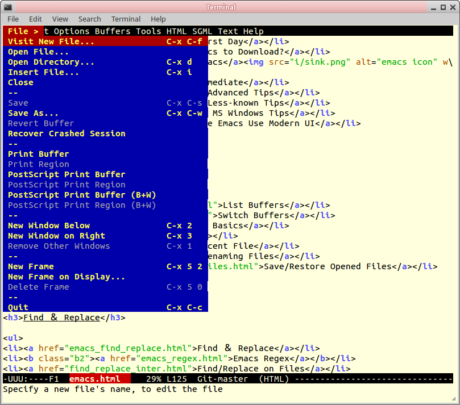
Task: Choose Print Buffer entry
Action: (x=105, y=154)
